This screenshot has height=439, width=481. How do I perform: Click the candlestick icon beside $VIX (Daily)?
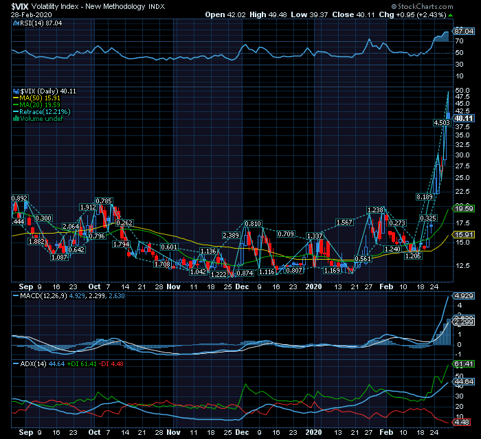pos(16,91)
